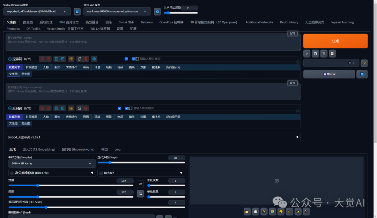Open the output folder with folder icon
This screenshot has width=377, height=218.
[x=247, y=212]
